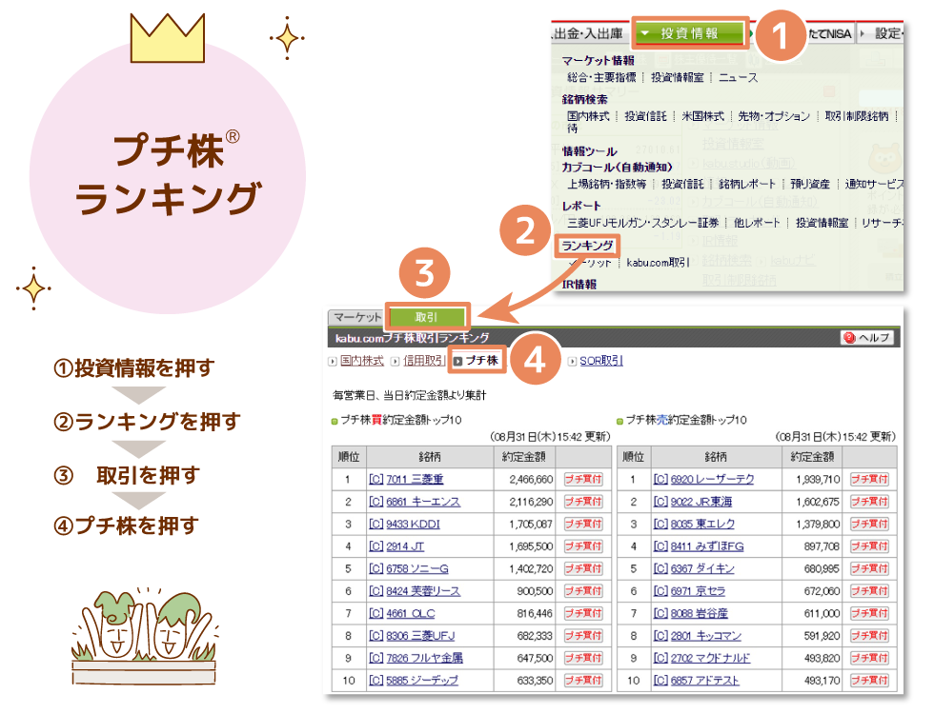Open stock link 8424 芙蓉リース
The height and width of the screenshot is (714, 934).
[x=423, y=591]
